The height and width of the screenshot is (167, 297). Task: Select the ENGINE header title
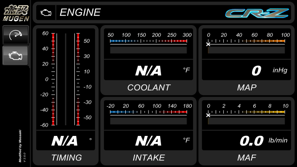(x=80, y=13)
